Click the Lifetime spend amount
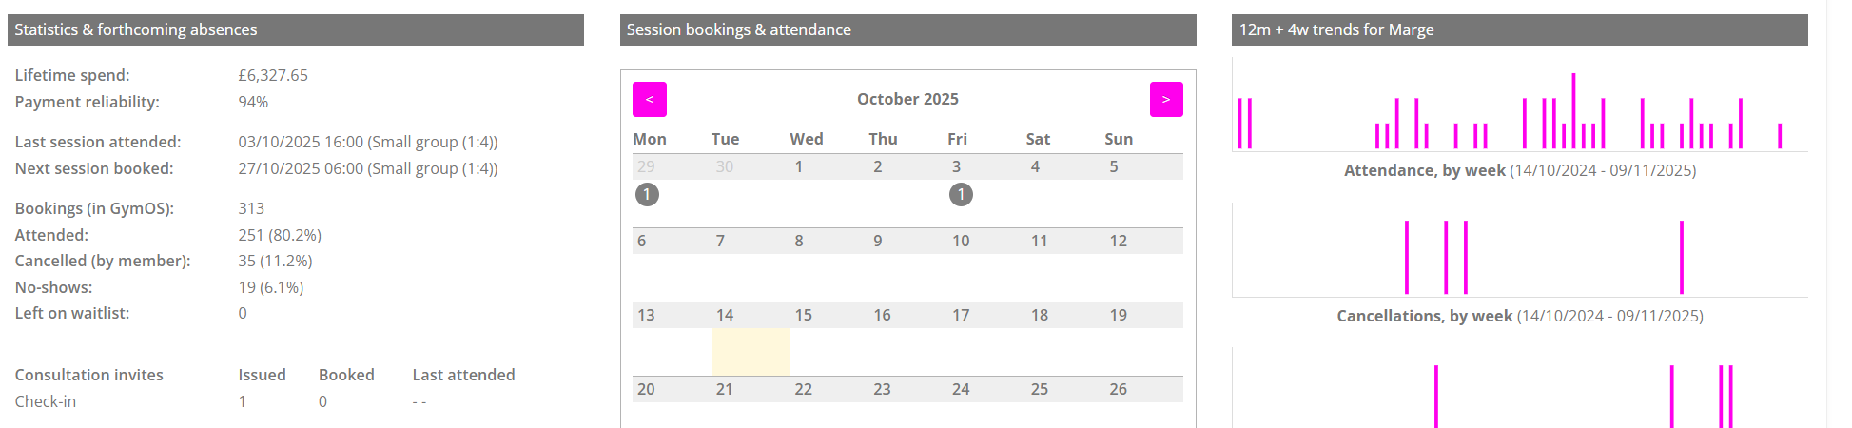Image resolution: width=1852 pixels, height=428 pixels. click(273, 75)
